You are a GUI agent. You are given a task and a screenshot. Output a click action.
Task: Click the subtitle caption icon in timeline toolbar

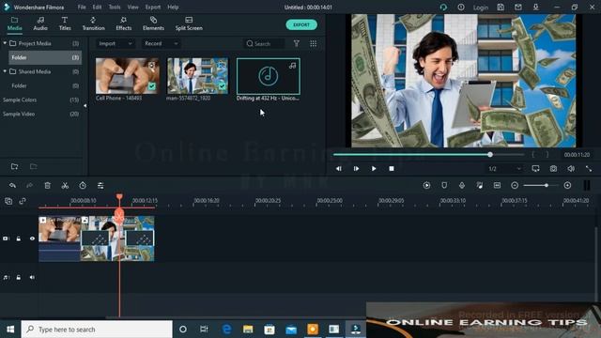[x=497, y=186]
